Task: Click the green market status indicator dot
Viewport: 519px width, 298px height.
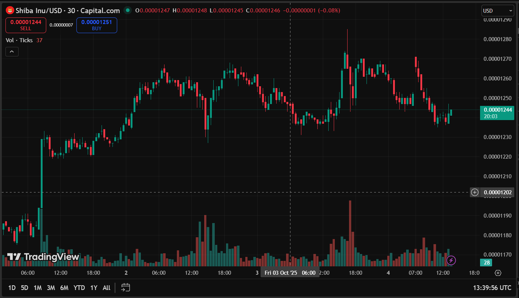Action: 127,11
